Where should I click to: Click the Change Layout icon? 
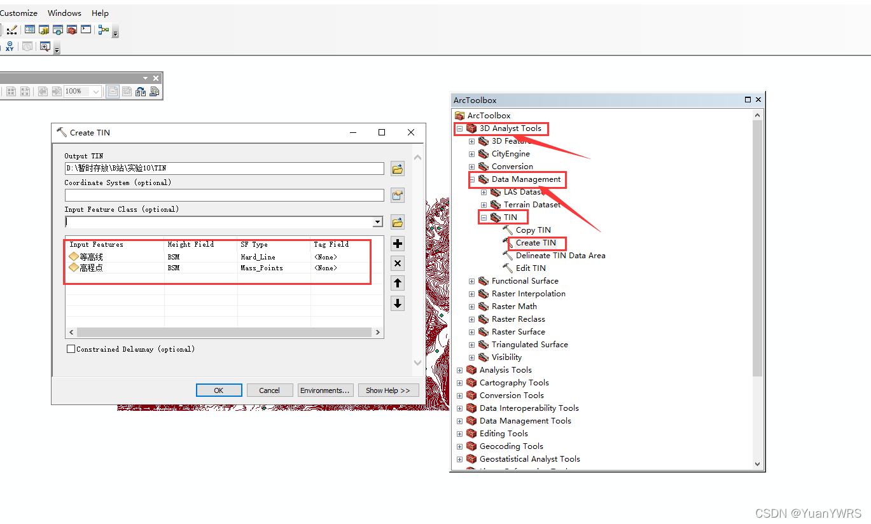click(141, 92)
